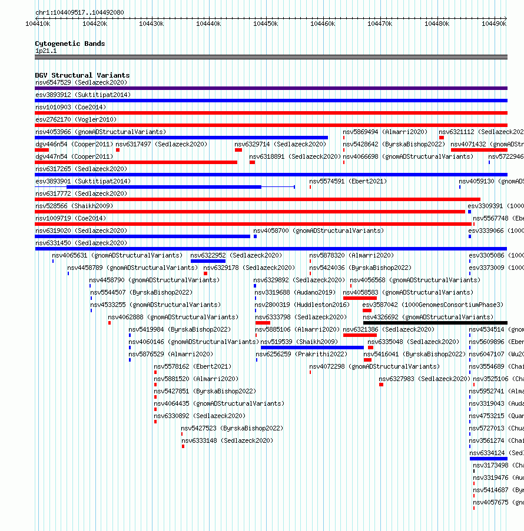
Task: Open nsv5578162 (Ebert2021) label
Action: 193,367
